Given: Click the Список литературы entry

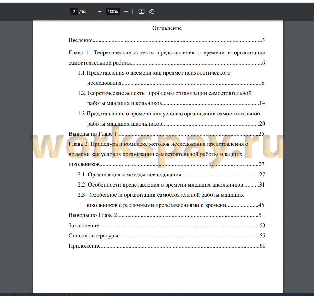Looking at the screenshot, I should pos(167,236).
